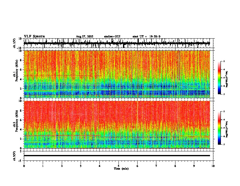Click the ch.1 color scale bar
Screen dimensions: 240x186
(219, 78)
